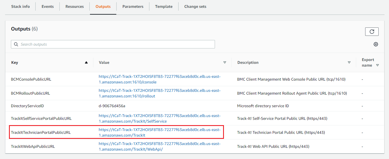This screenshot has height=159, width=389.
Task: Switch to the Stack info tab
Action: (20, 6)
